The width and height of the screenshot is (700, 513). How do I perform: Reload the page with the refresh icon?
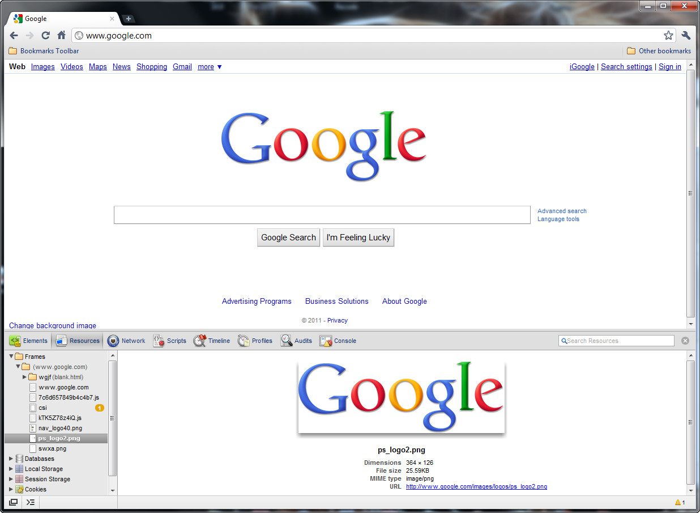(46, 35)
